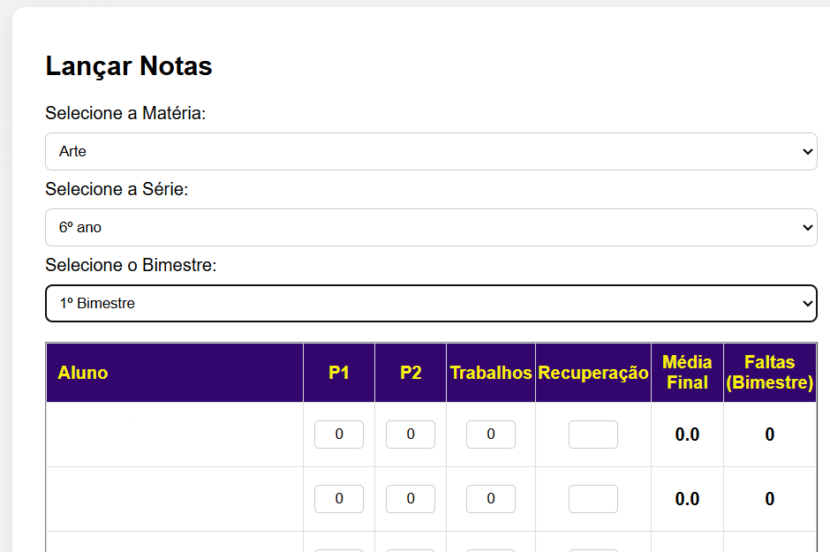Click the second row's P2 input field
830x552 pixels.
410,498
